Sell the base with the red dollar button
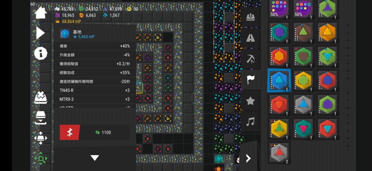The height and width of the screenshot is (171, 372). coord(70,133)
